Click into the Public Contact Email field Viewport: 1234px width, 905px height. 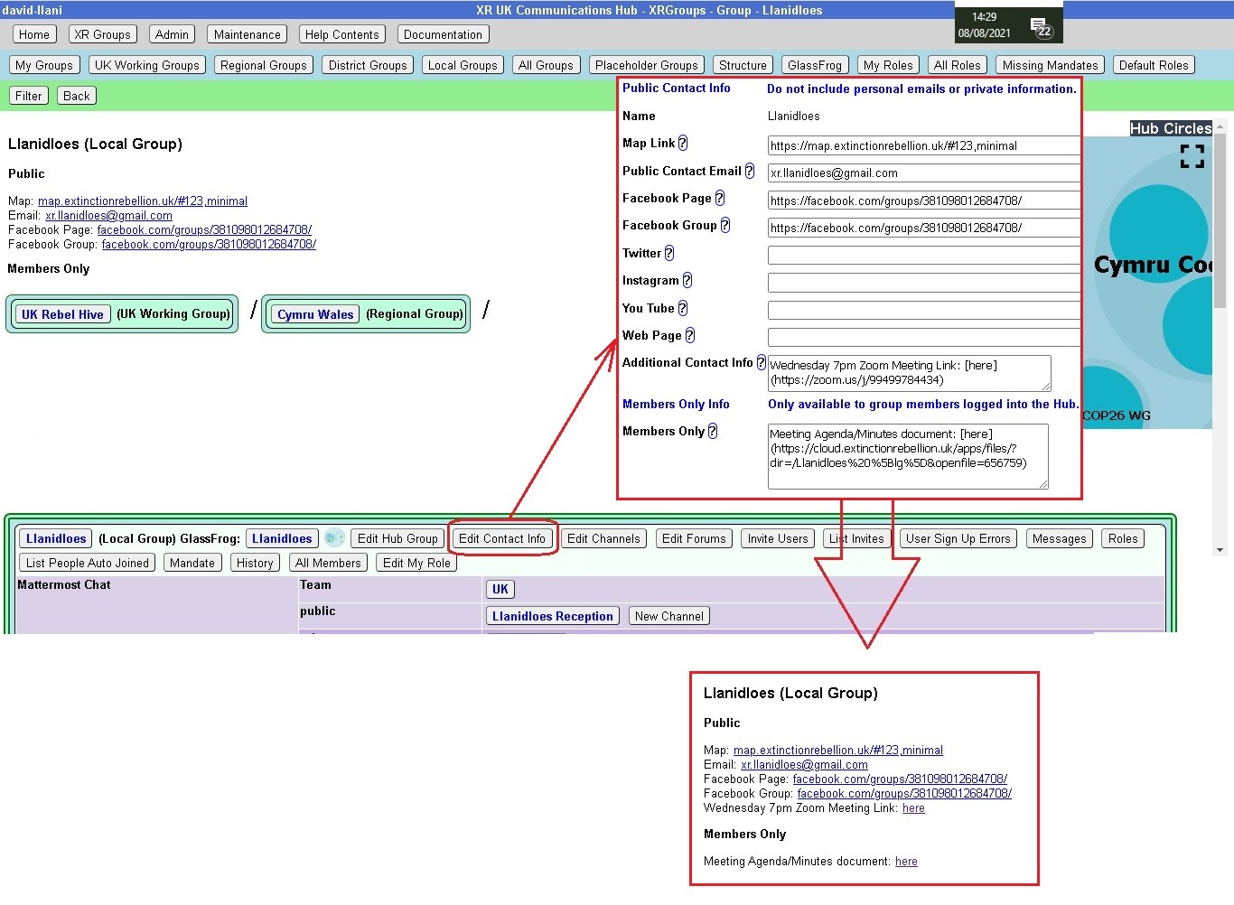pyautogui.click(x=924, y=173)
